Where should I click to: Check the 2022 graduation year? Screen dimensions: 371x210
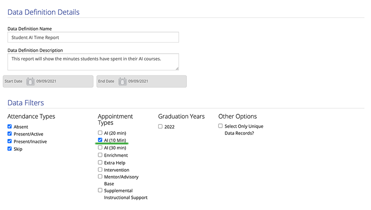pyautogui.click(x=160, y=126)
